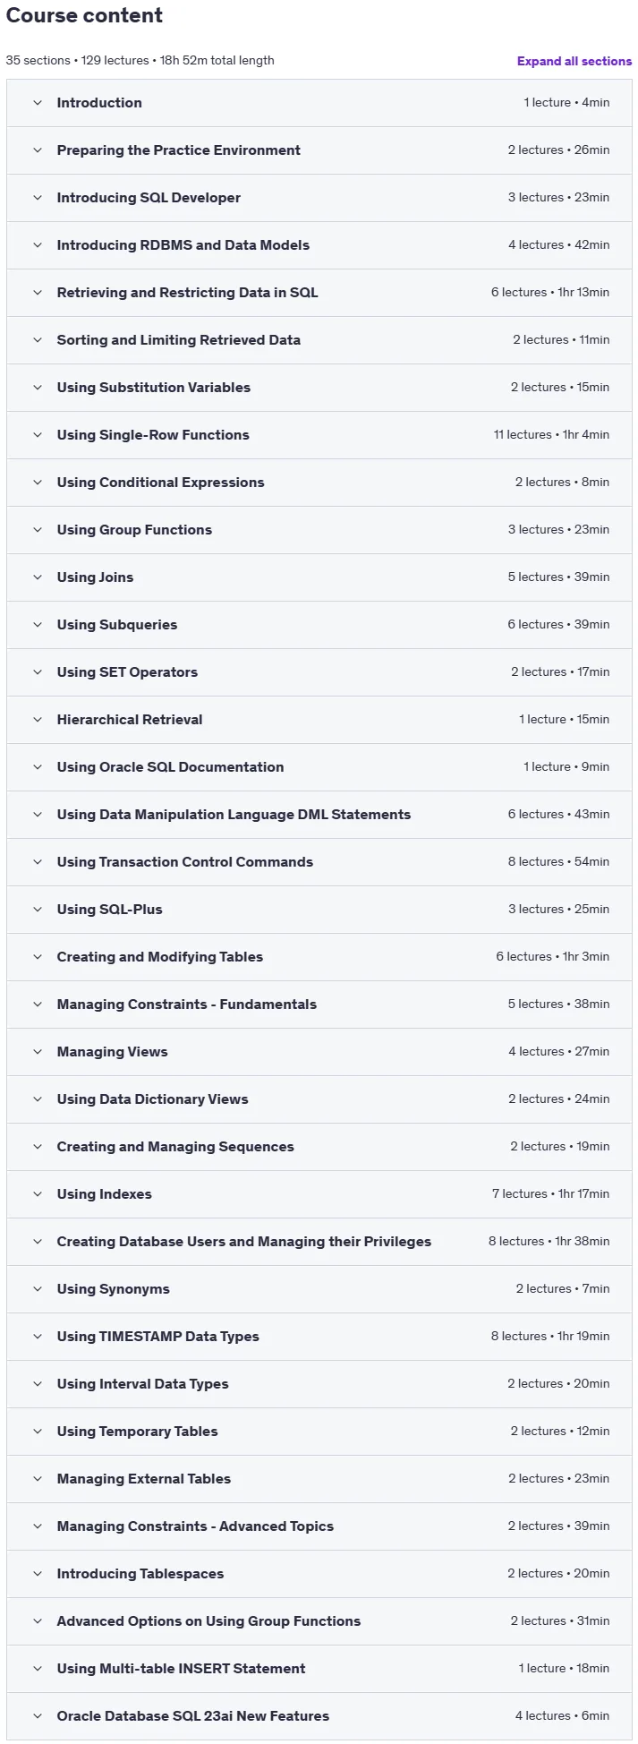Click chevron icon for Hierarchical Retrieval
638x1744 pixels.
(38, 720)
